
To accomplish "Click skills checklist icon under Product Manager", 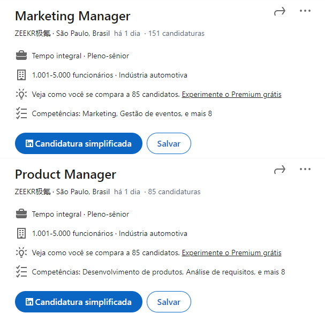I will pos(21,272).
